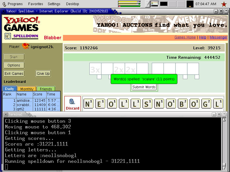Open the Messenger link

[x=218, y=37]
